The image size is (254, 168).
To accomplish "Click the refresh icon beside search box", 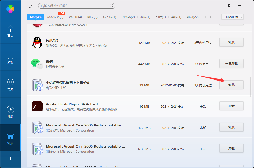I will pos(30,6).
